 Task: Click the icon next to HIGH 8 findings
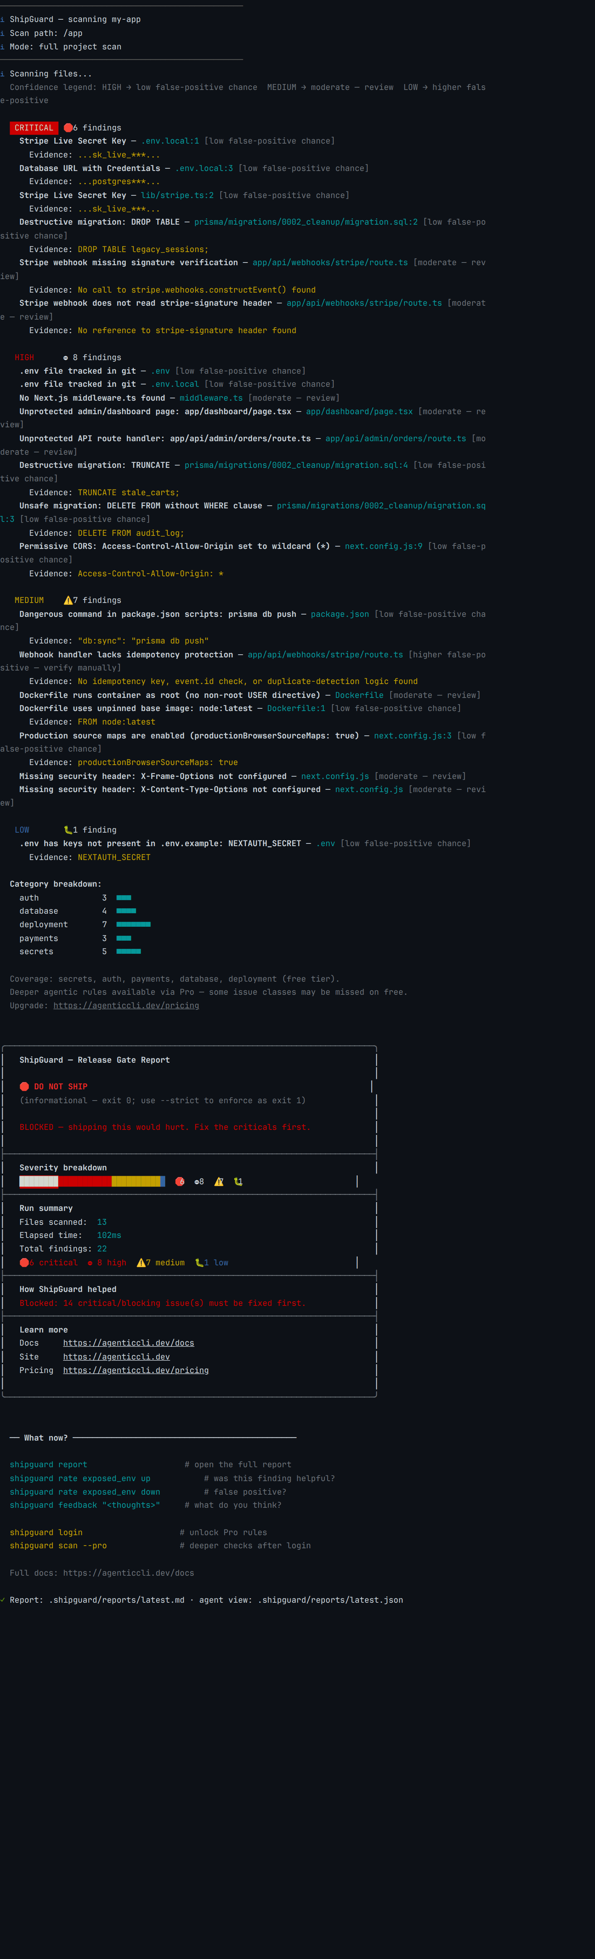tap(65, 357)
